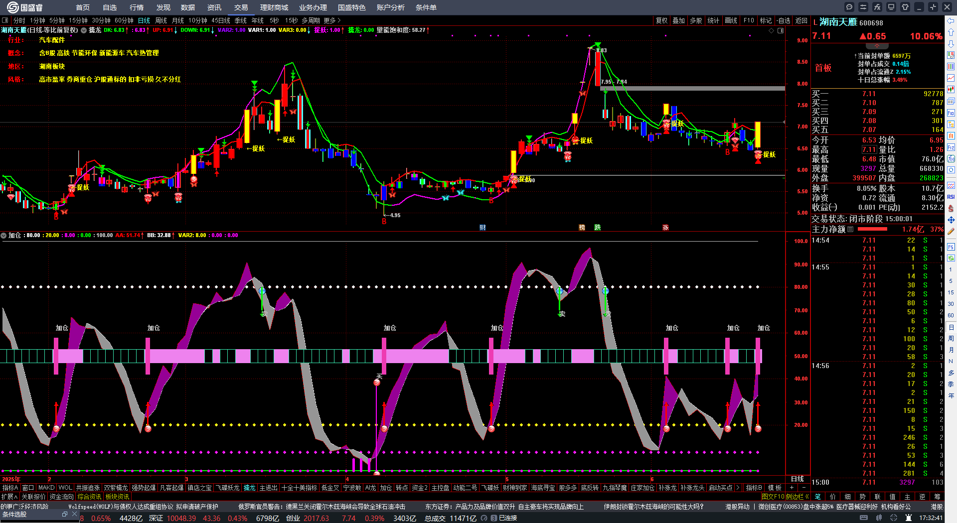
Task: Select the MAKD indicator tab
Action: click(46, 488)
